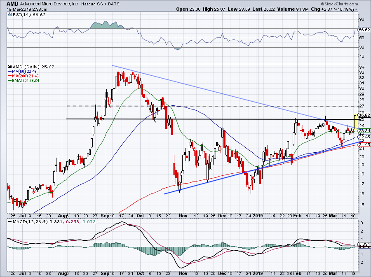This screenshot has height=277, width=371.
Task: Click the bold AMD ticker symbol in header
Action: [x=12, y=4]
